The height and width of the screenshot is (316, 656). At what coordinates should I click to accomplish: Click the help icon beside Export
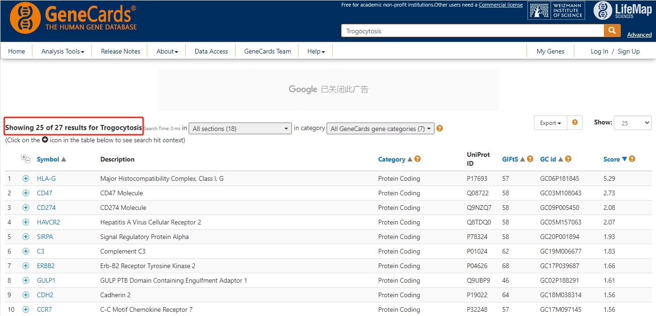pyautogui.click(x=575, y=123)
